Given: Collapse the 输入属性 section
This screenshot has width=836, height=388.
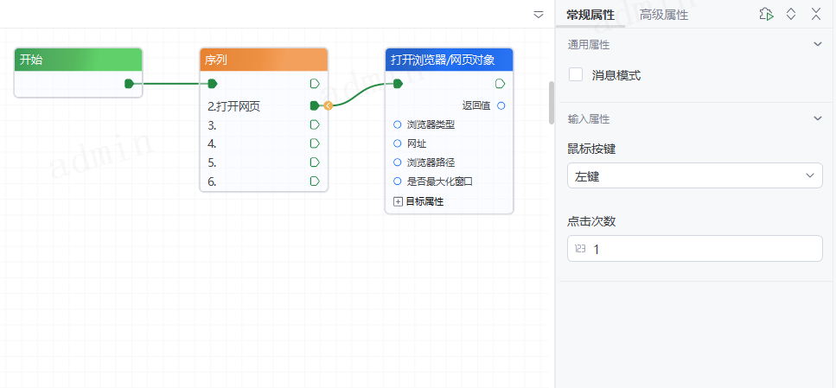Looking at the screenshot, I should [x=817, y=118].
